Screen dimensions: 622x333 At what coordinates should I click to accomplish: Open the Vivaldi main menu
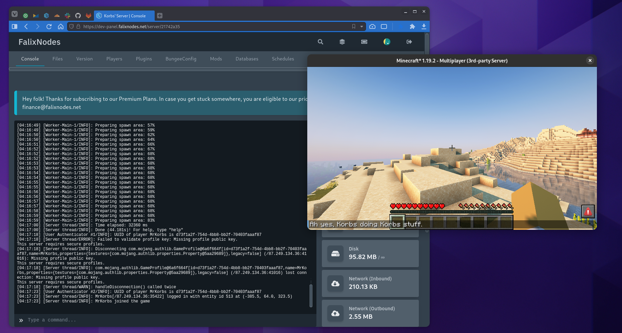click(x=15, y=14)
